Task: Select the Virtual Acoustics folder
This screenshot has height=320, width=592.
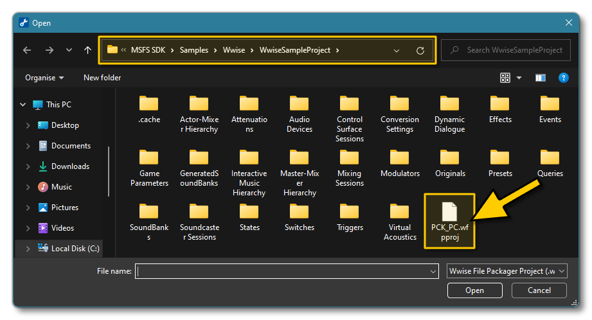Action: tap(400, 221)
